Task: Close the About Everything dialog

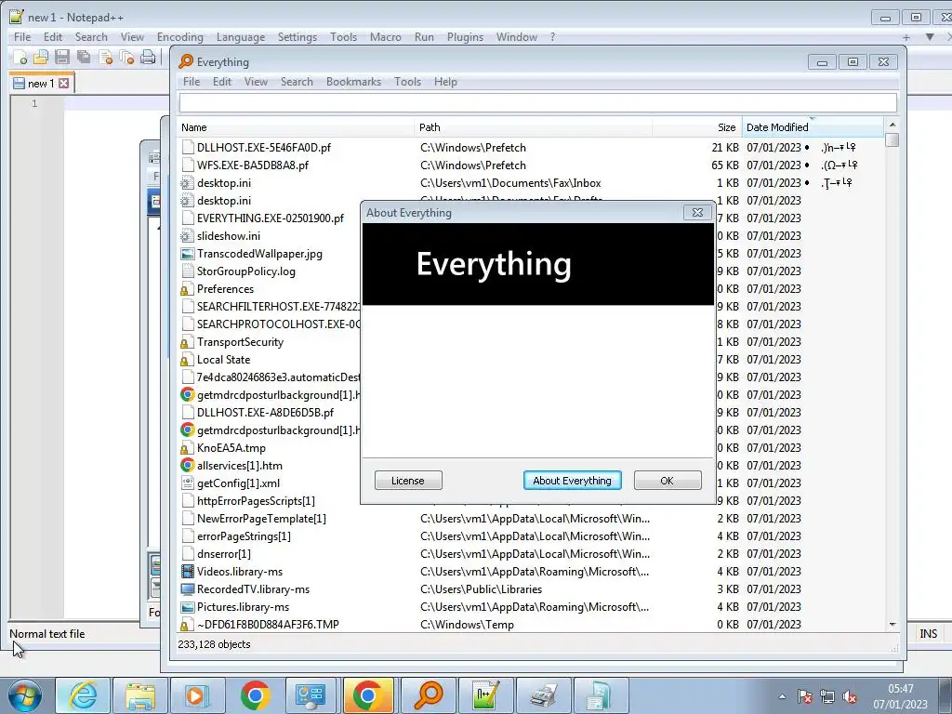Action: [697, 213]
